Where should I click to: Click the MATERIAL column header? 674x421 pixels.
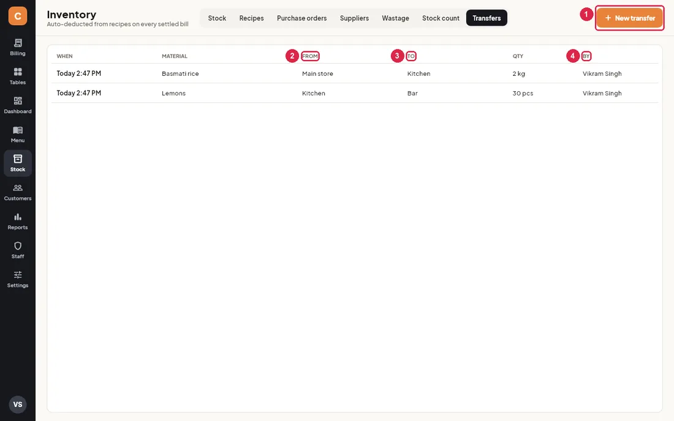(175, 56)
